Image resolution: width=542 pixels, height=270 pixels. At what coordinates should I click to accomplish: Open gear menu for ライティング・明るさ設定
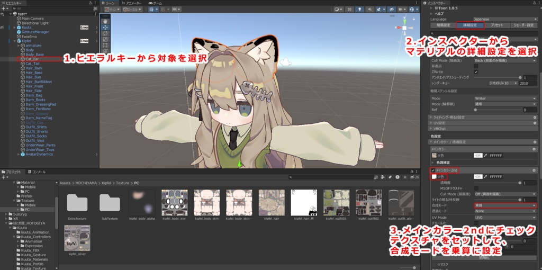(x=535, y=118)
